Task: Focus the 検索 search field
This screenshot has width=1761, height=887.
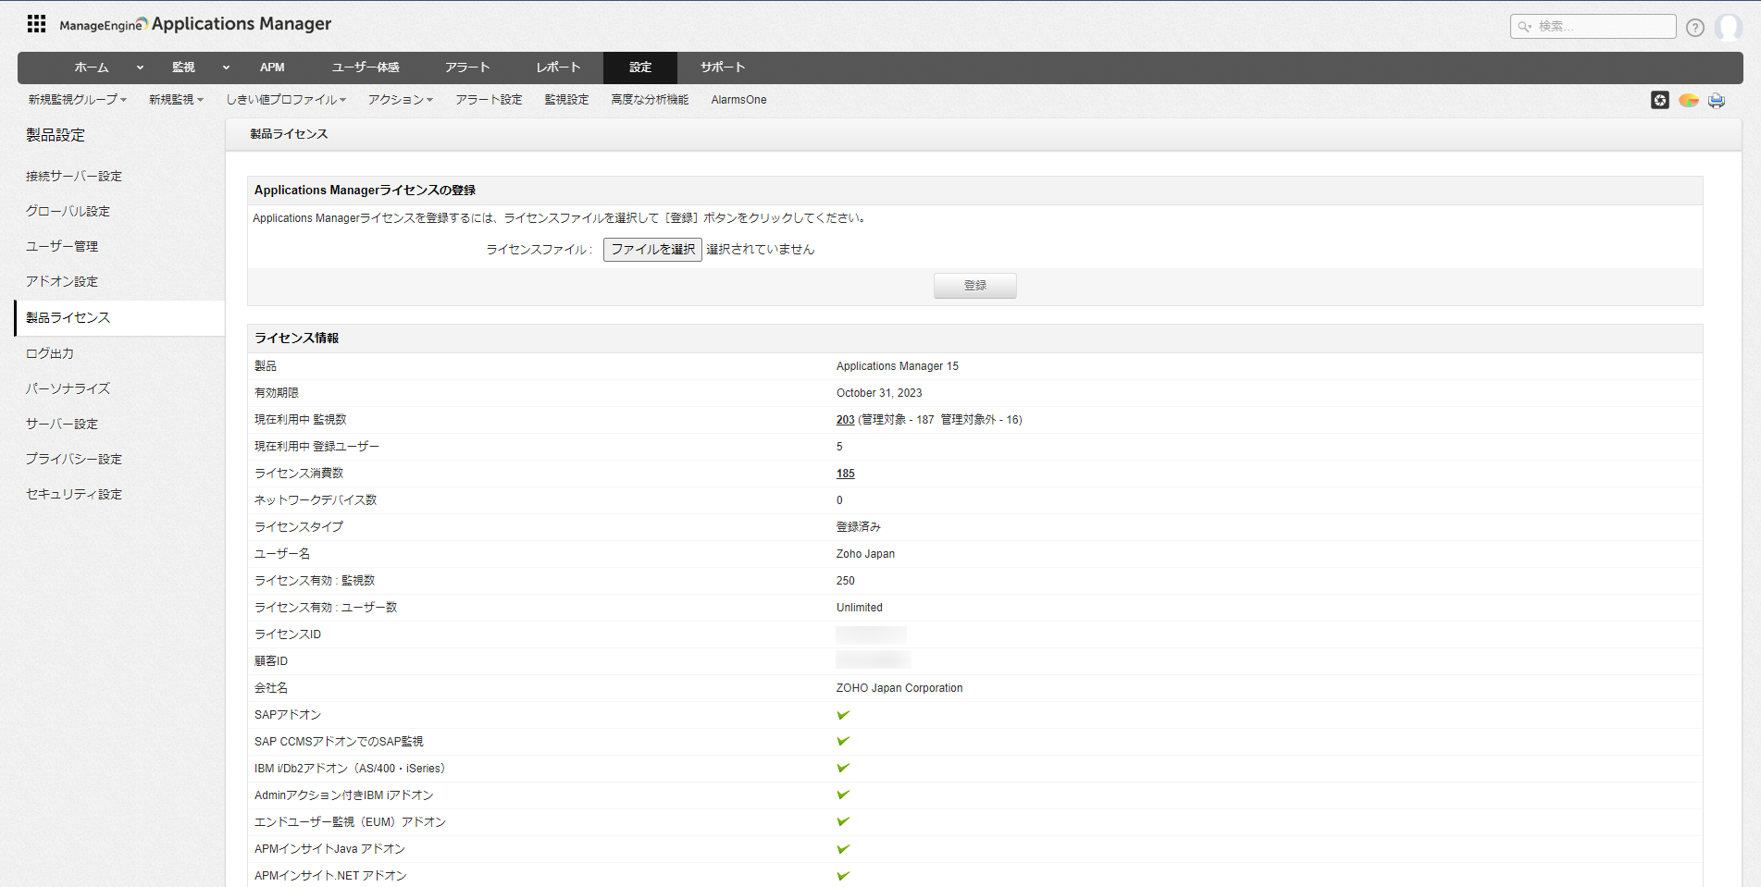Action: pyautogui.click(x=1593, y=27)
